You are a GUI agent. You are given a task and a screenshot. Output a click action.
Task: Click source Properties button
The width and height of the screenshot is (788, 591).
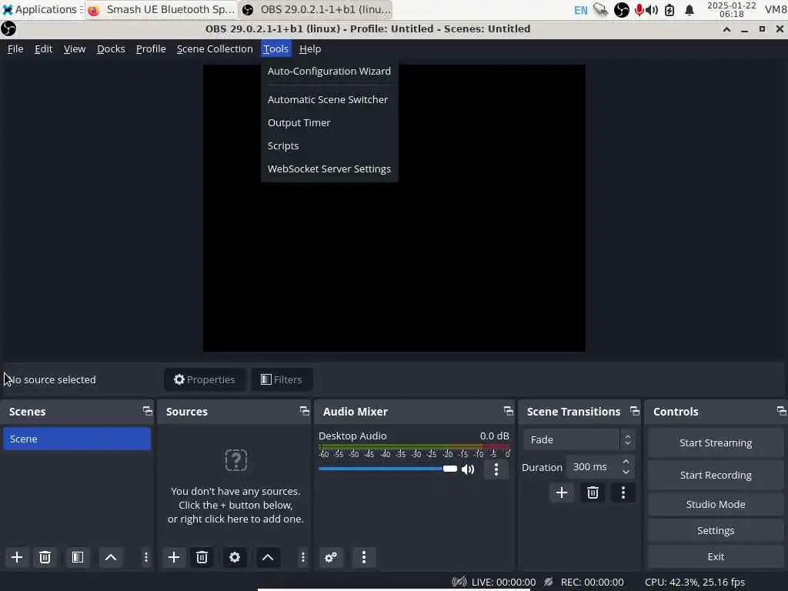pyautogui.click(x=205, y=379)
